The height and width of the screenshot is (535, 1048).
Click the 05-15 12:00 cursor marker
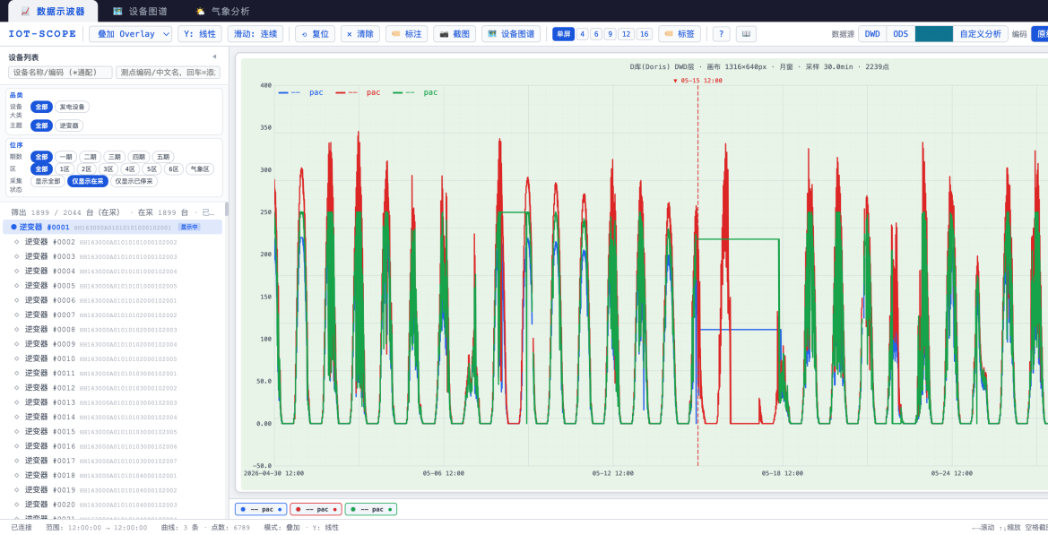697,81
